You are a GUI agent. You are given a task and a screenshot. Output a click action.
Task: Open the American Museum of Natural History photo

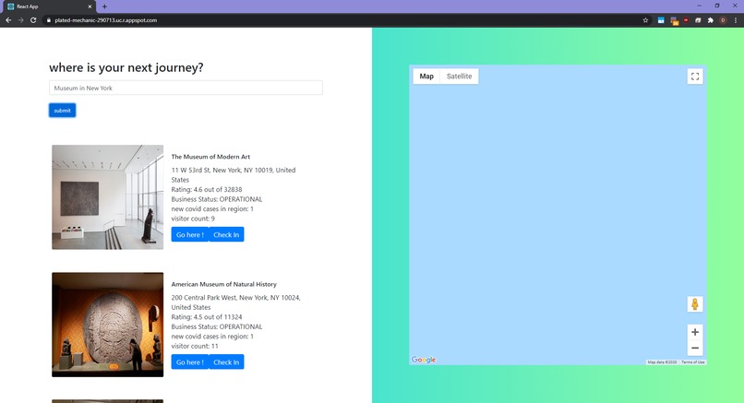[108, 325]
